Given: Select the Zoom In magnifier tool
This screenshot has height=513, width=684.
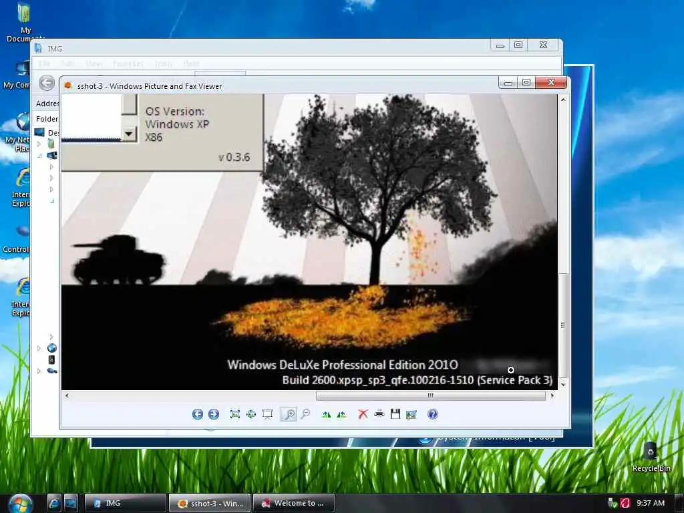Looking at the screenshot, I should (289, 414).
